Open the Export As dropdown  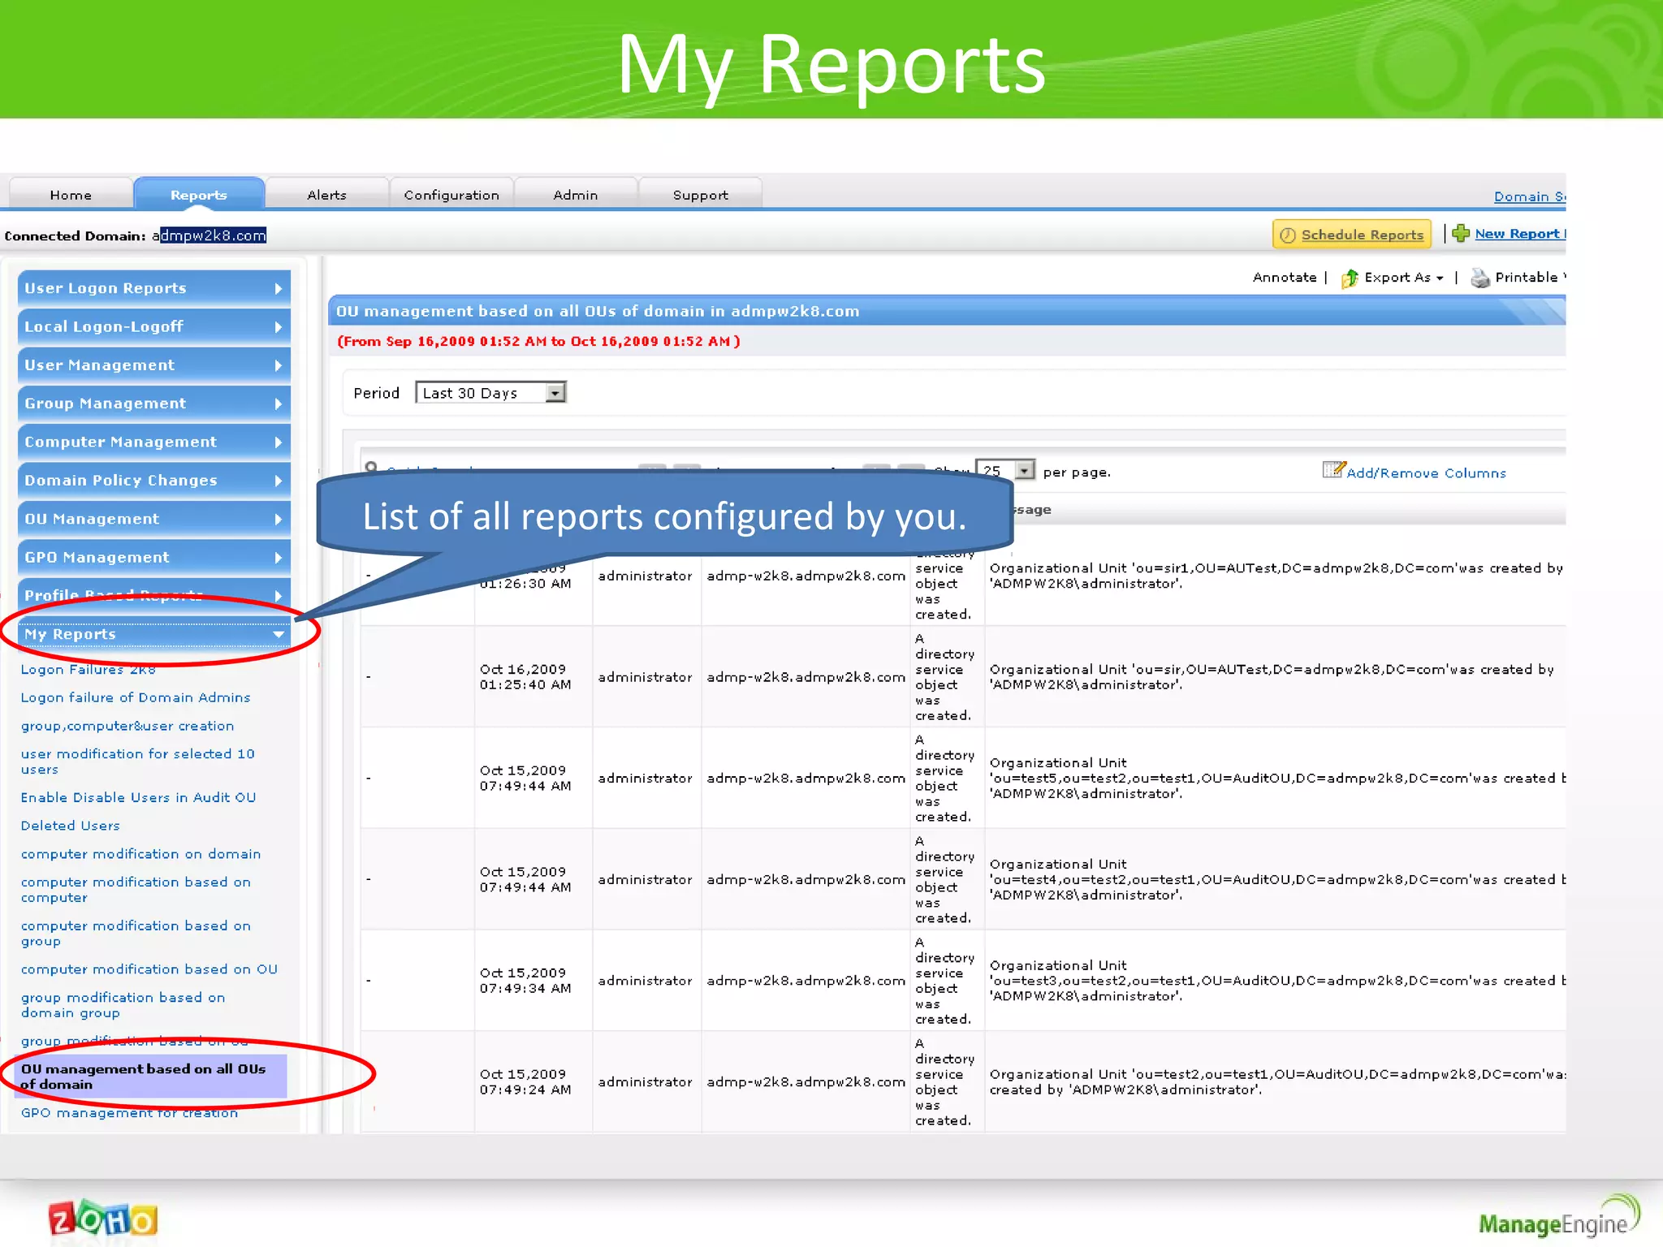coord(1403,278)
